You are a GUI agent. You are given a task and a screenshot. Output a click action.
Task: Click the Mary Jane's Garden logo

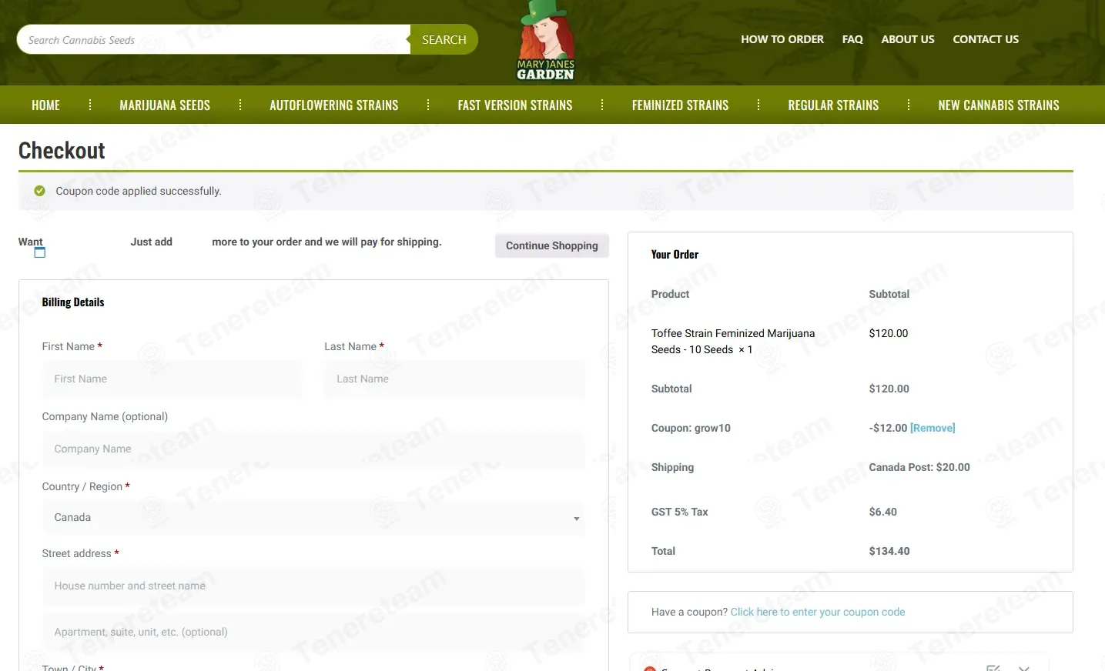coord(546,41)
